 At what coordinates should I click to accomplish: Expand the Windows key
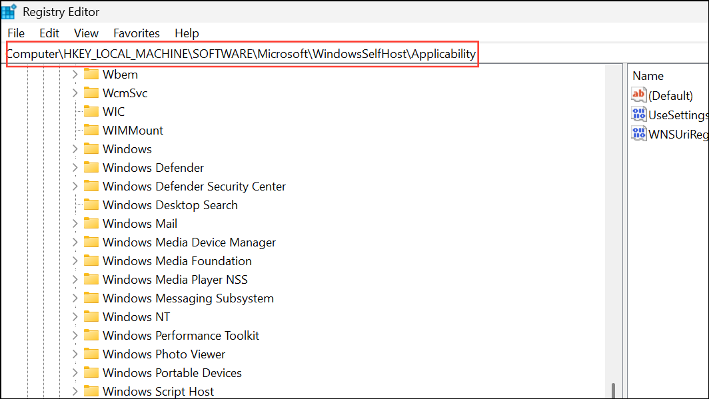[75, 149]
